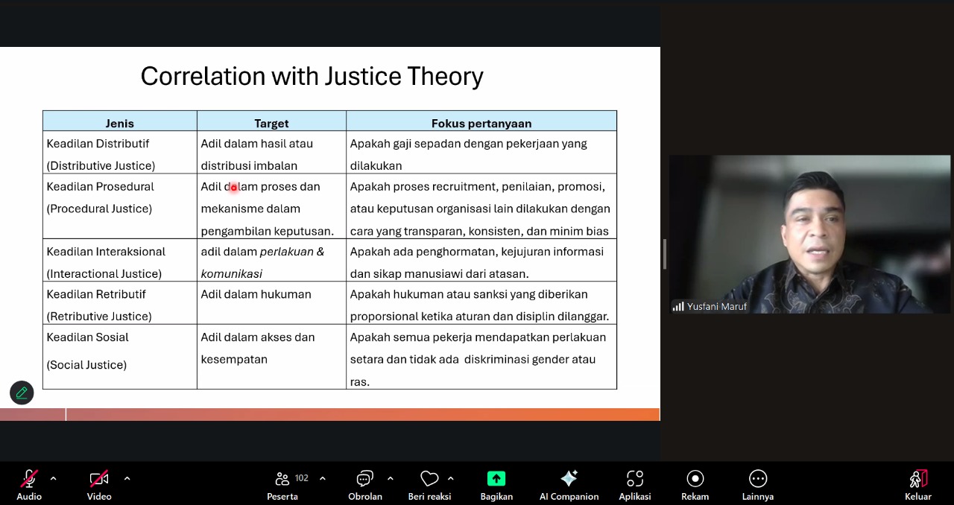The height and width of the screenshot is (505, 954).
Task: Expand the chevron next to Beri reaksi
Action: point(450,478)
